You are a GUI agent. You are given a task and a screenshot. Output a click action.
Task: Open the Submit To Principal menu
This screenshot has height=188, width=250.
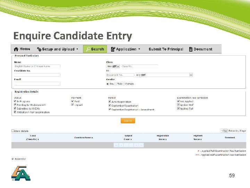coord(166,49)
